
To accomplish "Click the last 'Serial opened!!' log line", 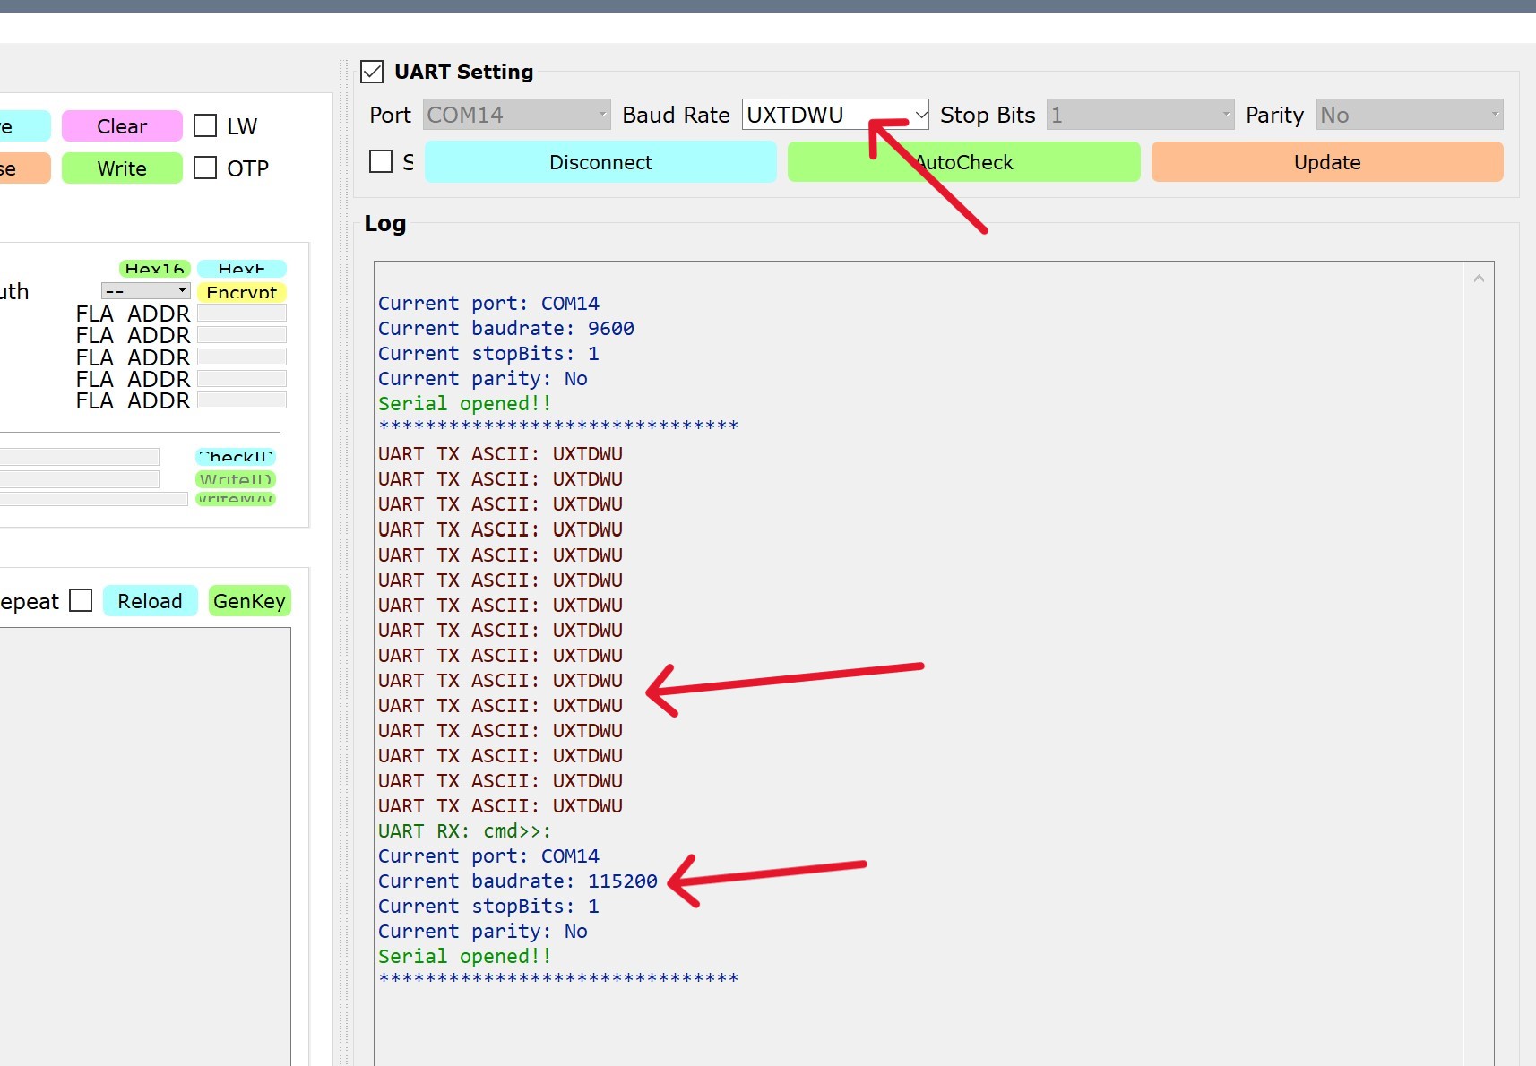I will pyautogui.click(x=464, y=957).
